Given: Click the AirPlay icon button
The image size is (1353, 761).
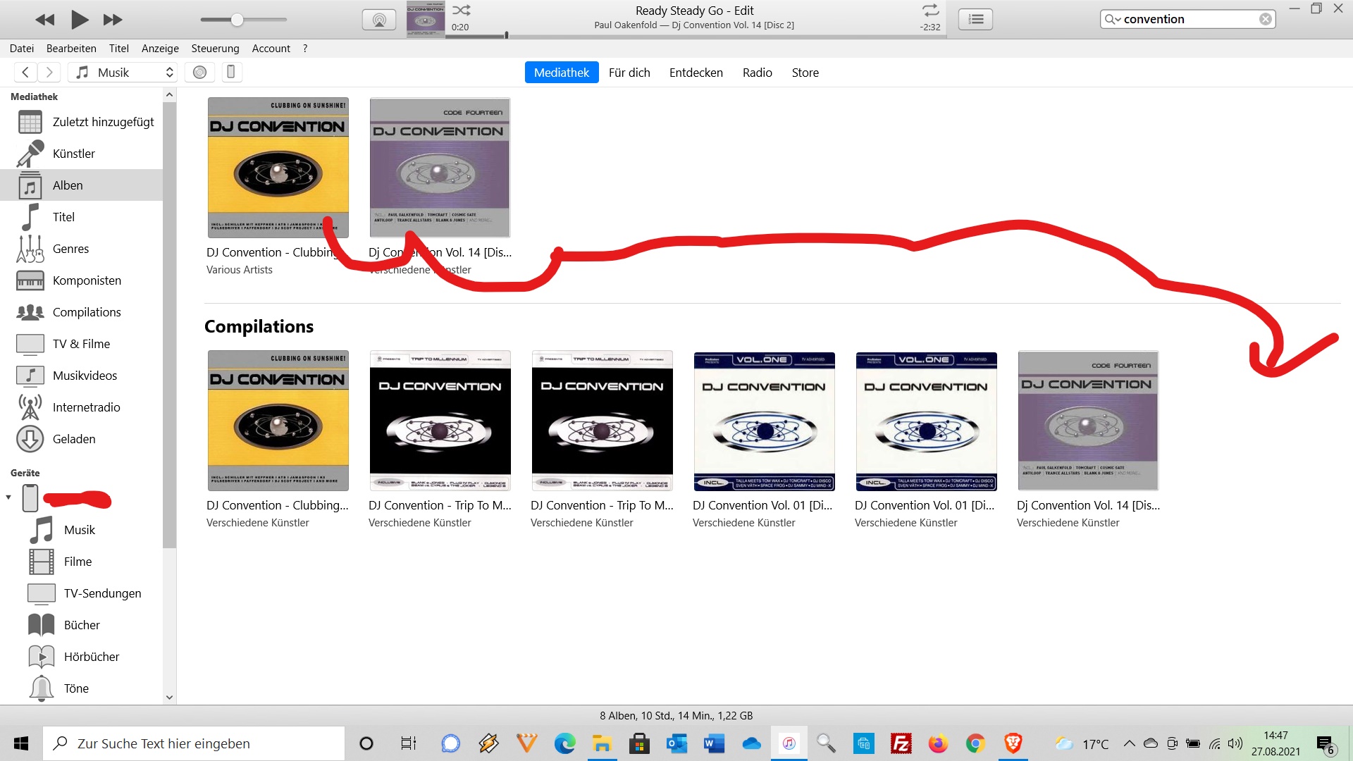Looking at the screenshot, I should 379,20.
